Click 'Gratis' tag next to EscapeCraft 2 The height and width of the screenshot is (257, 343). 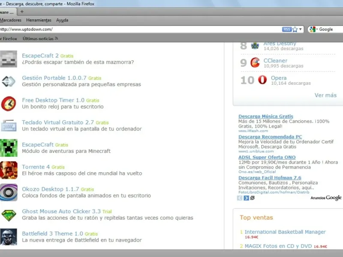coord(67,56)
